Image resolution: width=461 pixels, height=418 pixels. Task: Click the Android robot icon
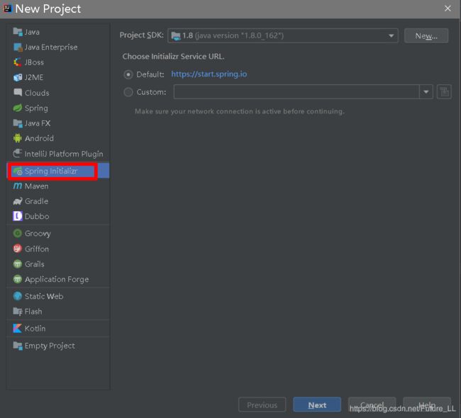18,138
